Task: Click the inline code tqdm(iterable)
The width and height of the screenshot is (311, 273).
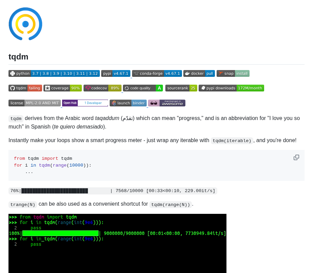Action: pos(232,140)
